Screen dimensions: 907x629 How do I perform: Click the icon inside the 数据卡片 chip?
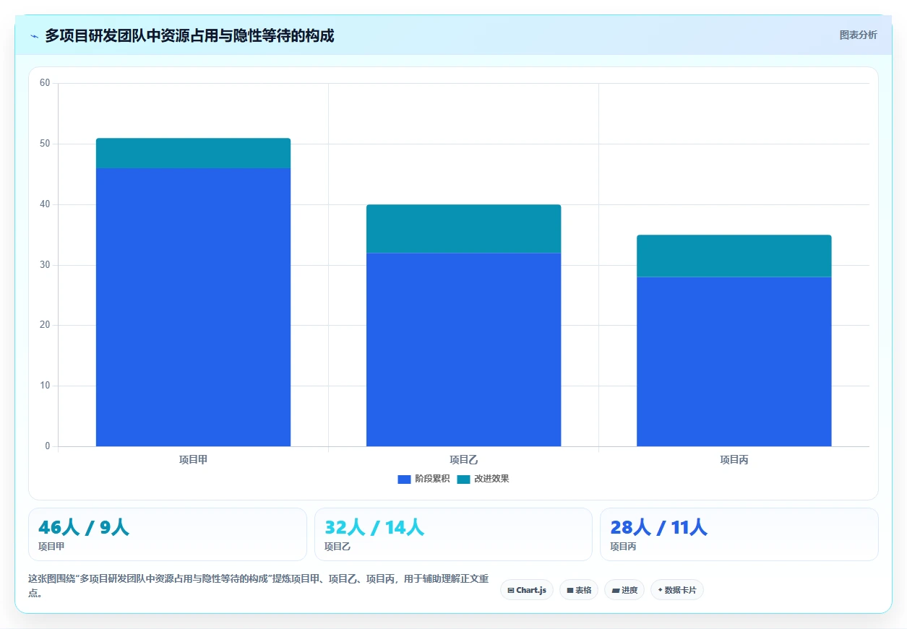pos(660,590)
